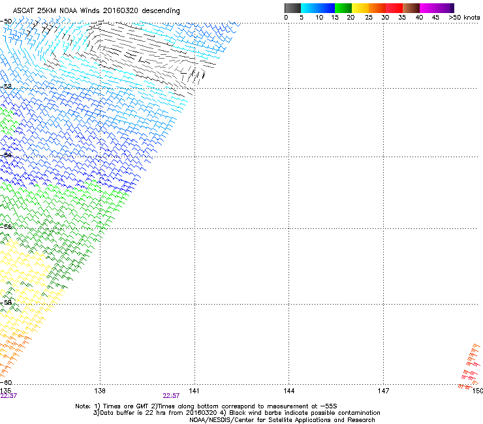Screen dimensions: 483x424
Task: Click the longitude label '141'
Action: (x=194, y=391)
